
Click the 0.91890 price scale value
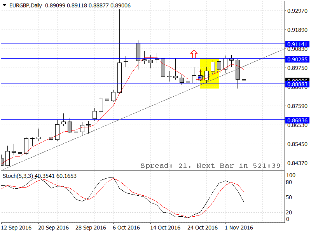[297, 30]
